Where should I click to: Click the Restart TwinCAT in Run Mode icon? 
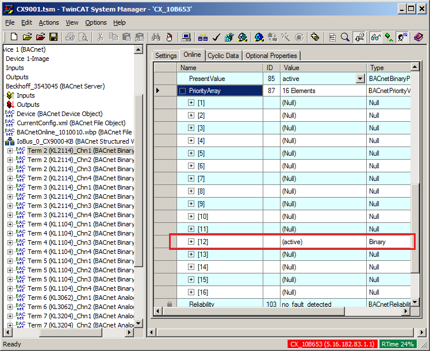[243, 37]
